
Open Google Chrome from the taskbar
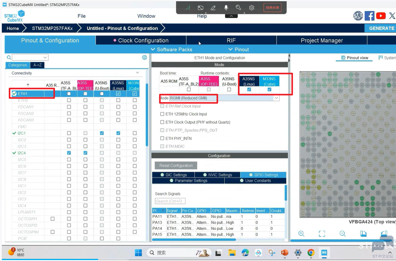311,253
